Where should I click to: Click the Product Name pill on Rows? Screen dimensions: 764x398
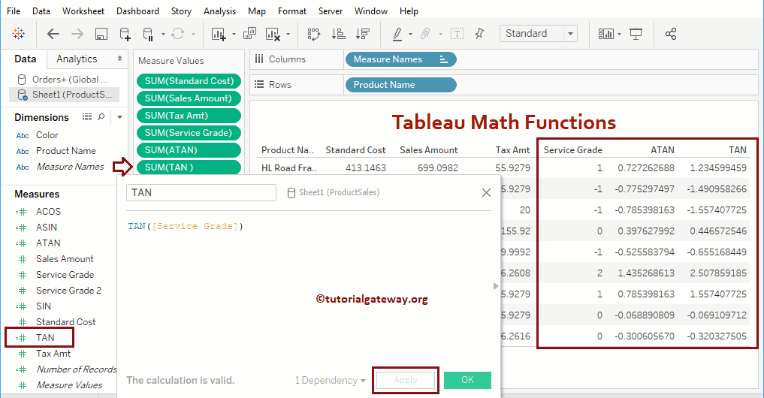click(x=400, y=85)
